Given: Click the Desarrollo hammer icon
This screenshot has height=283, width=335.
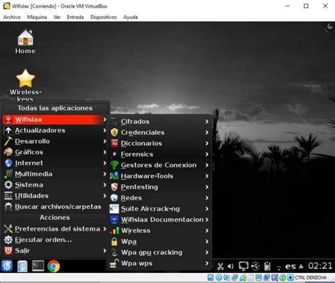Looking at the screenshot, I should tap(8, 141).
